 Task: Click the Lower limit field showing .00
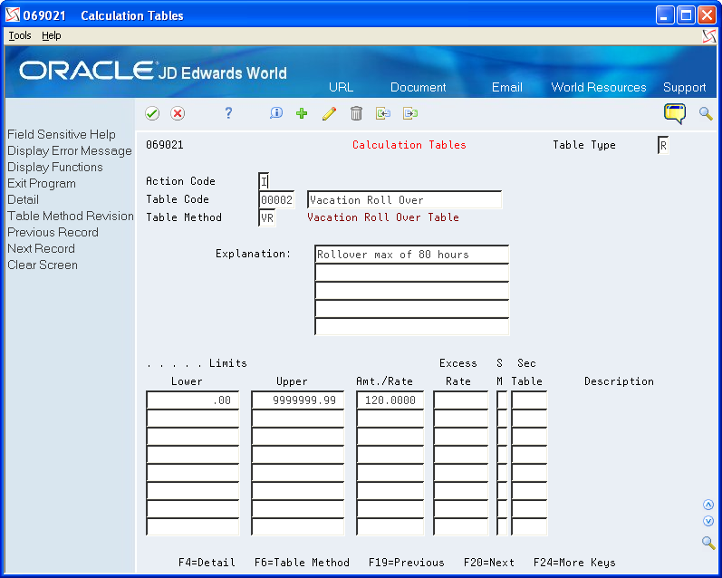tap(193, 400)
